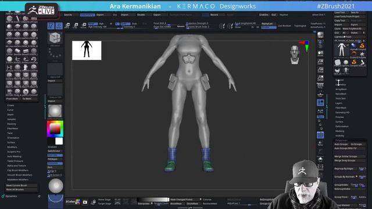This screenshot has height=209, width=372.
Task: Expand the ArrayMesh subpalette
Action: coord(341,89)
